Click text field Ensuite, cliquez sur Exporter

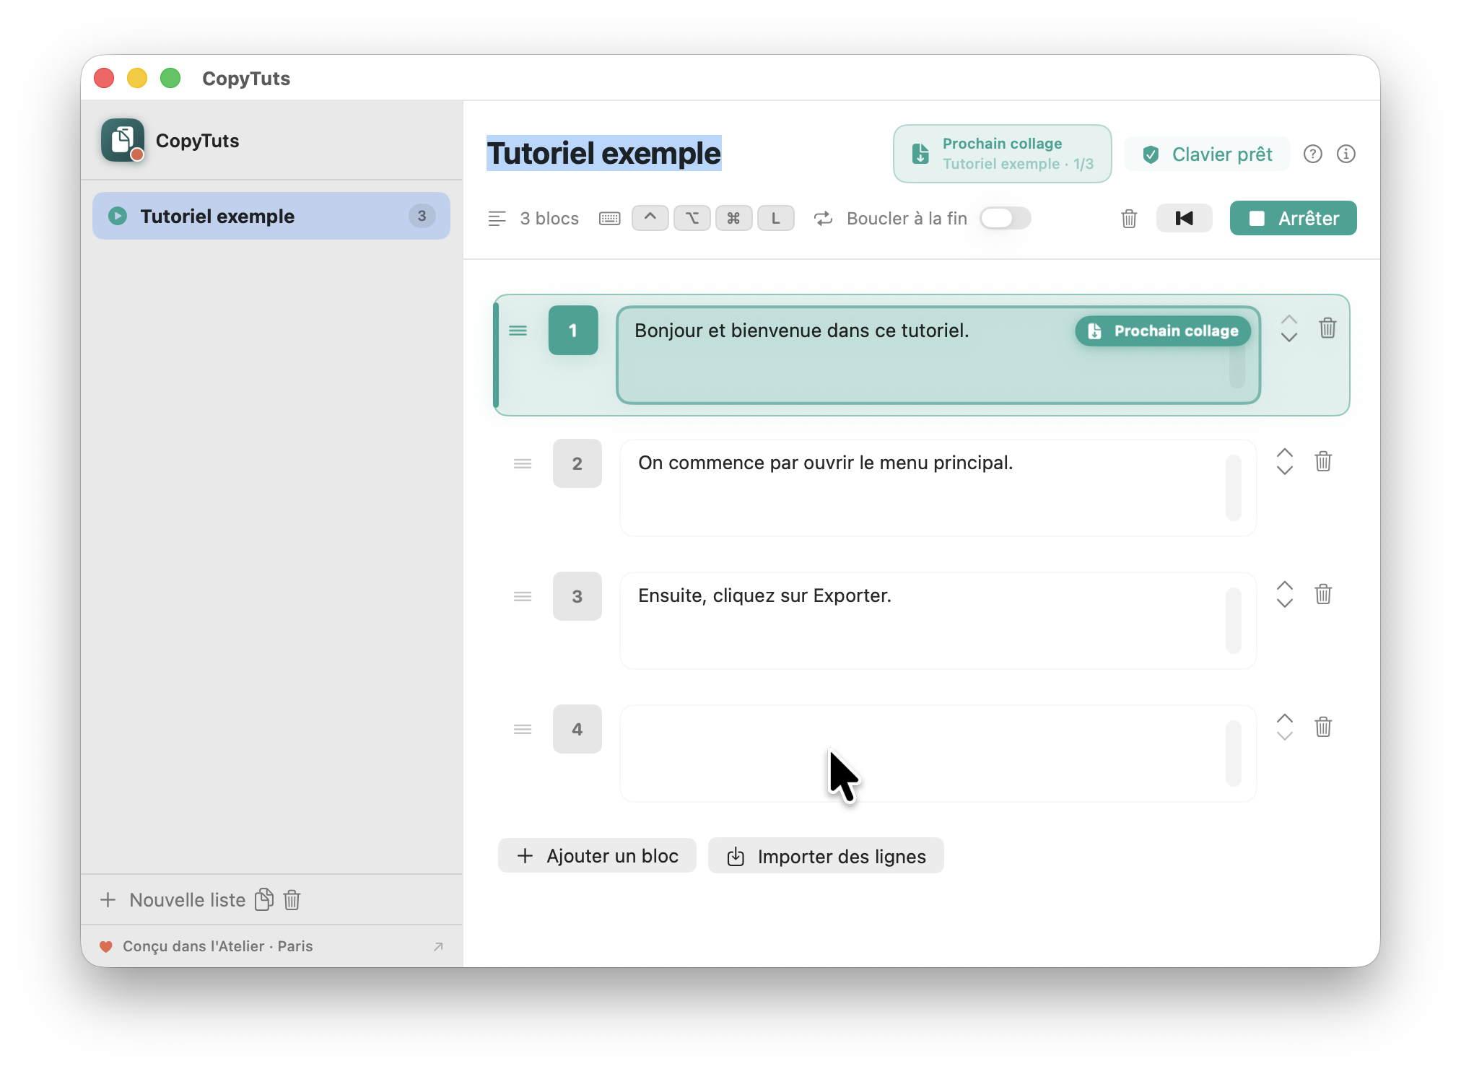[x=938, y=621]
